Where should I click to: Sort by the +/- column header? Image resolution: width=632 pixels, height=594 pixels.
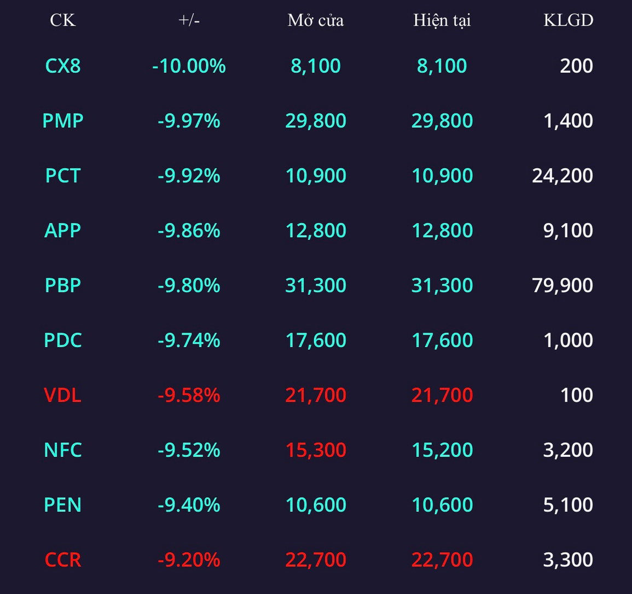pos(189,20)
